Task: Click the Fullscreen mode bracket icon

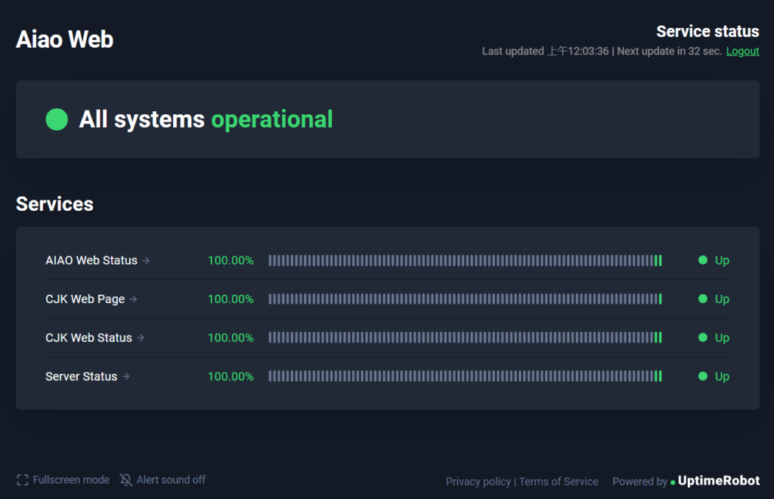Action: [x=22, y=480]
